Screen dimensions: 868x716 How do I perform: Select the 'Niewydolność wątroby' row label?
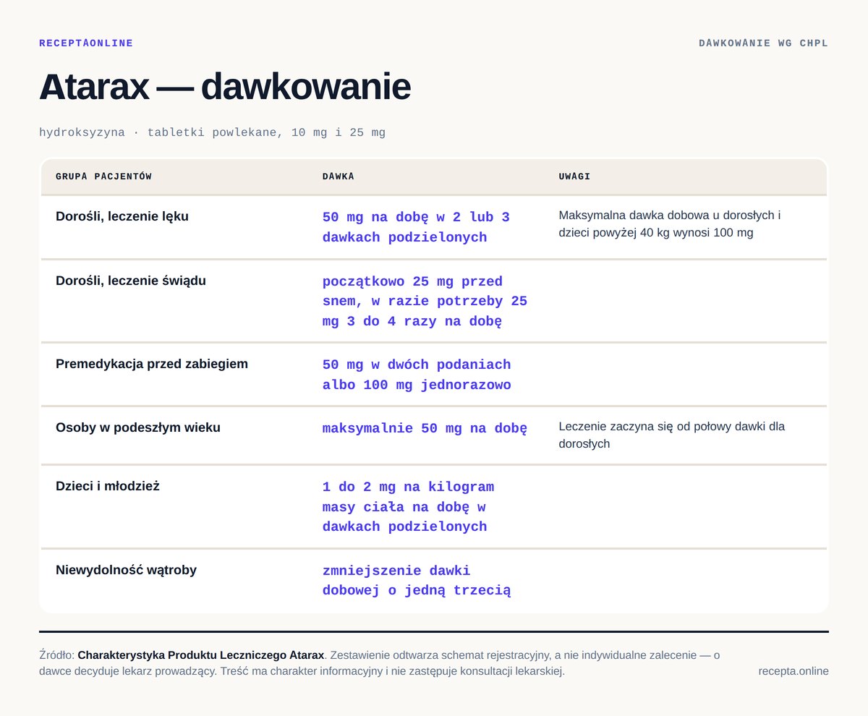point(126,570)
